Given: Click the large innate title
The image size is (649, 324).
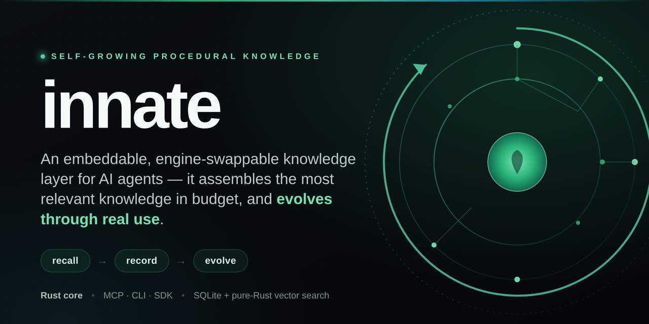Looking at the screenshot, I should point(131,105).
